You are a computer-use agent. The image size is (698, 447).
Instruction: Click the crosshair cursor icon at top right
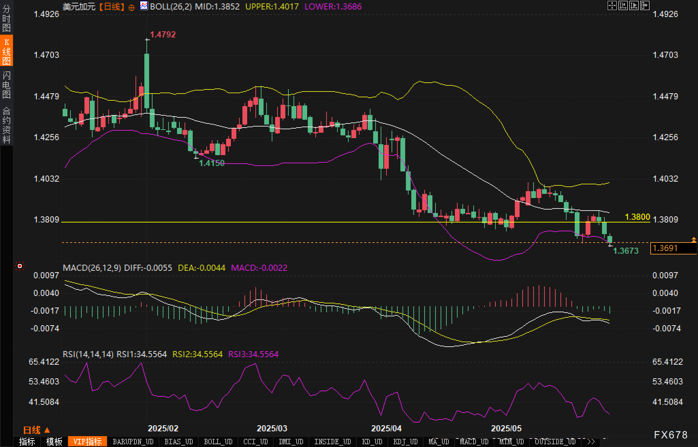(x=612, y=5)
